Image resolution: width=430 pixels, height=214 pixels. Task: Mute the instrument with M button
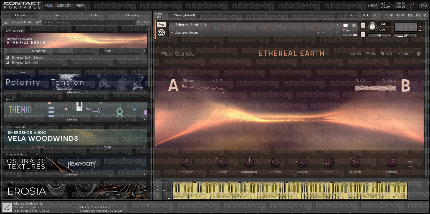pyautogui.click(x=363, y=34)
